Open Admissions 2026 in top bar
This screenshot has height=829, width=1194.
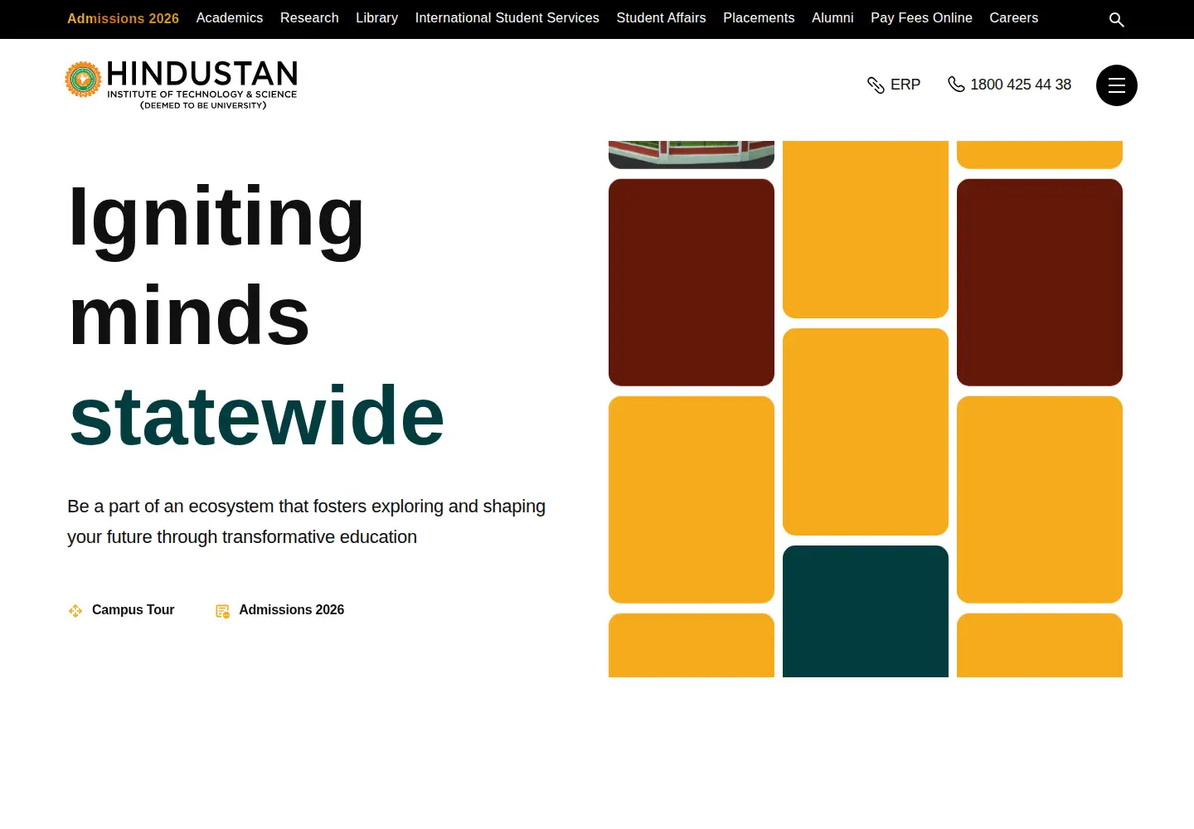[x=123, y=18]
